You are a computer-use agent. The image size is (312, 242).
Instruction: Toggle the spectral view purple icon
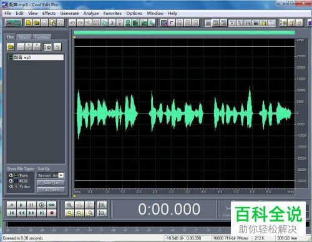(x=164, y=22)
